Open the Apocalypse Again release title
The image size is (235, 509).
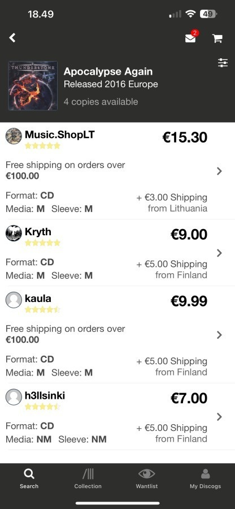108,71
